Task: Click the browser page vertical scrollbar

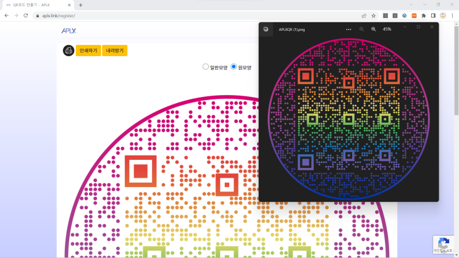Action: tap(457, 70)
